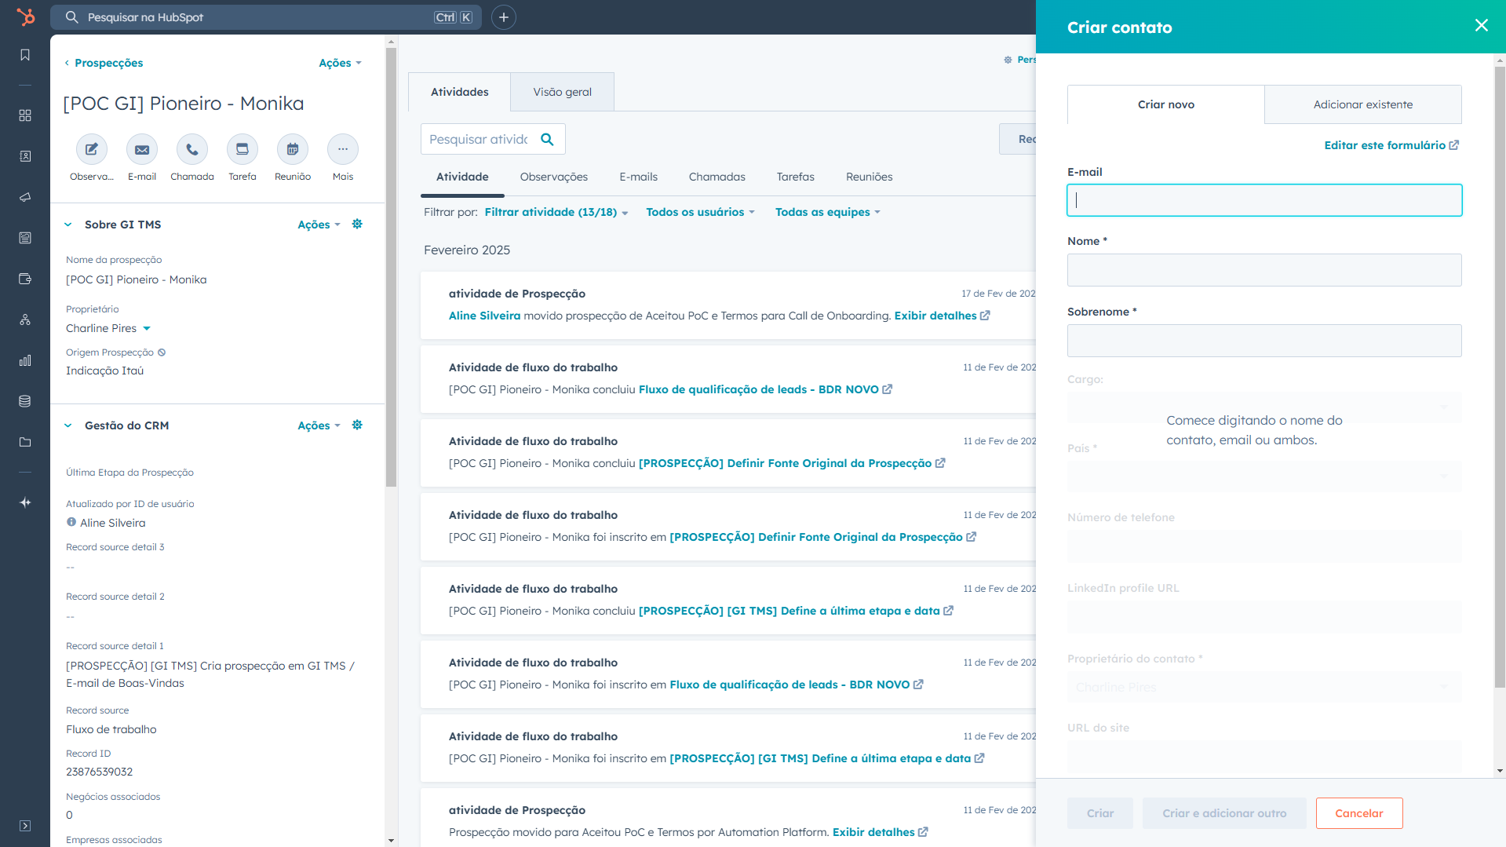The width and height of the screenshot is (1506, 847).
Task: Collapse the Gestão do CRM section
Action: tap(68, 425)
